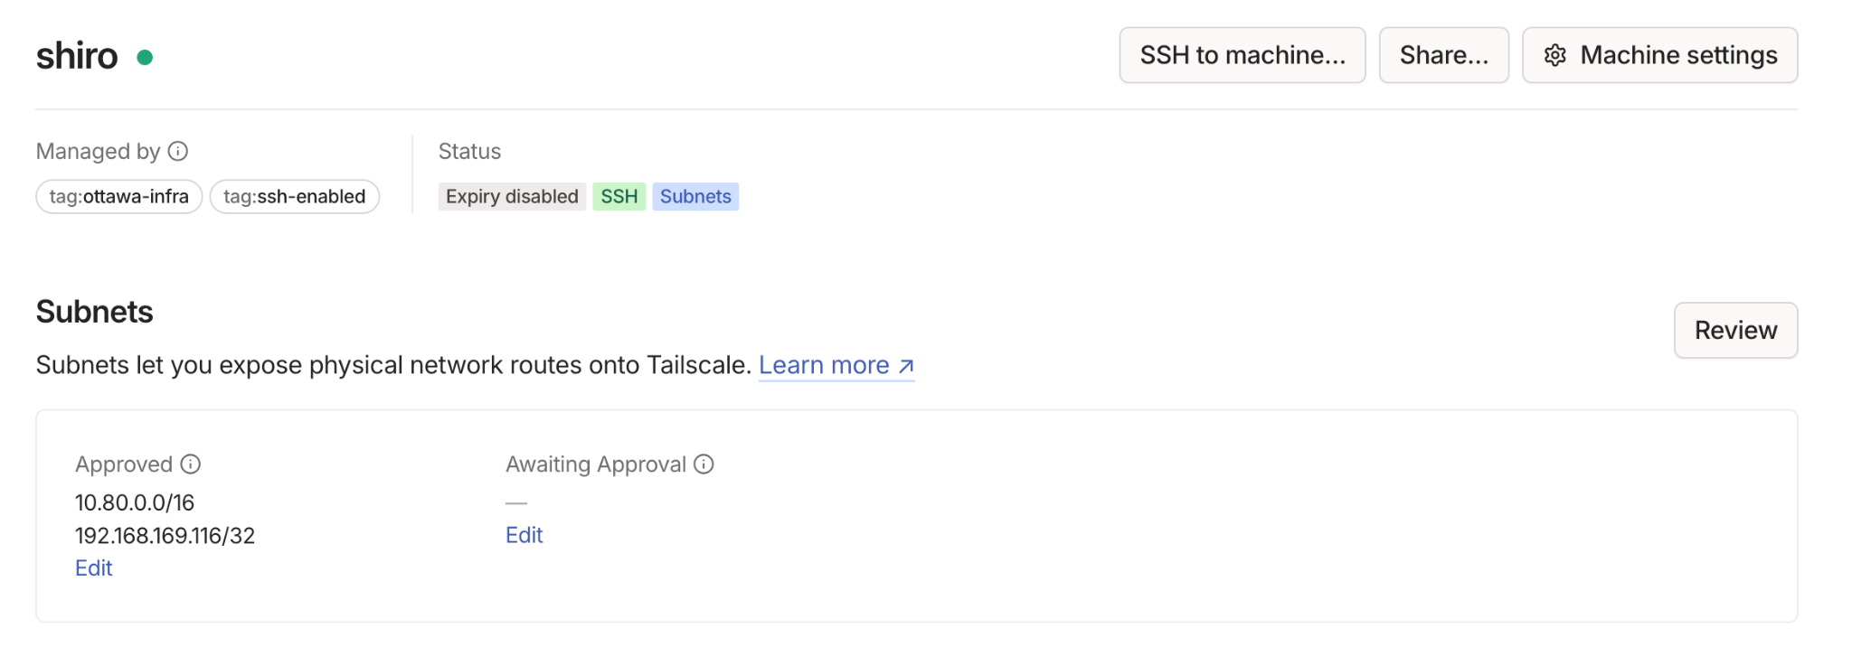Click the green online status dot
The image size is (1852, 656).
pos(145,58)
